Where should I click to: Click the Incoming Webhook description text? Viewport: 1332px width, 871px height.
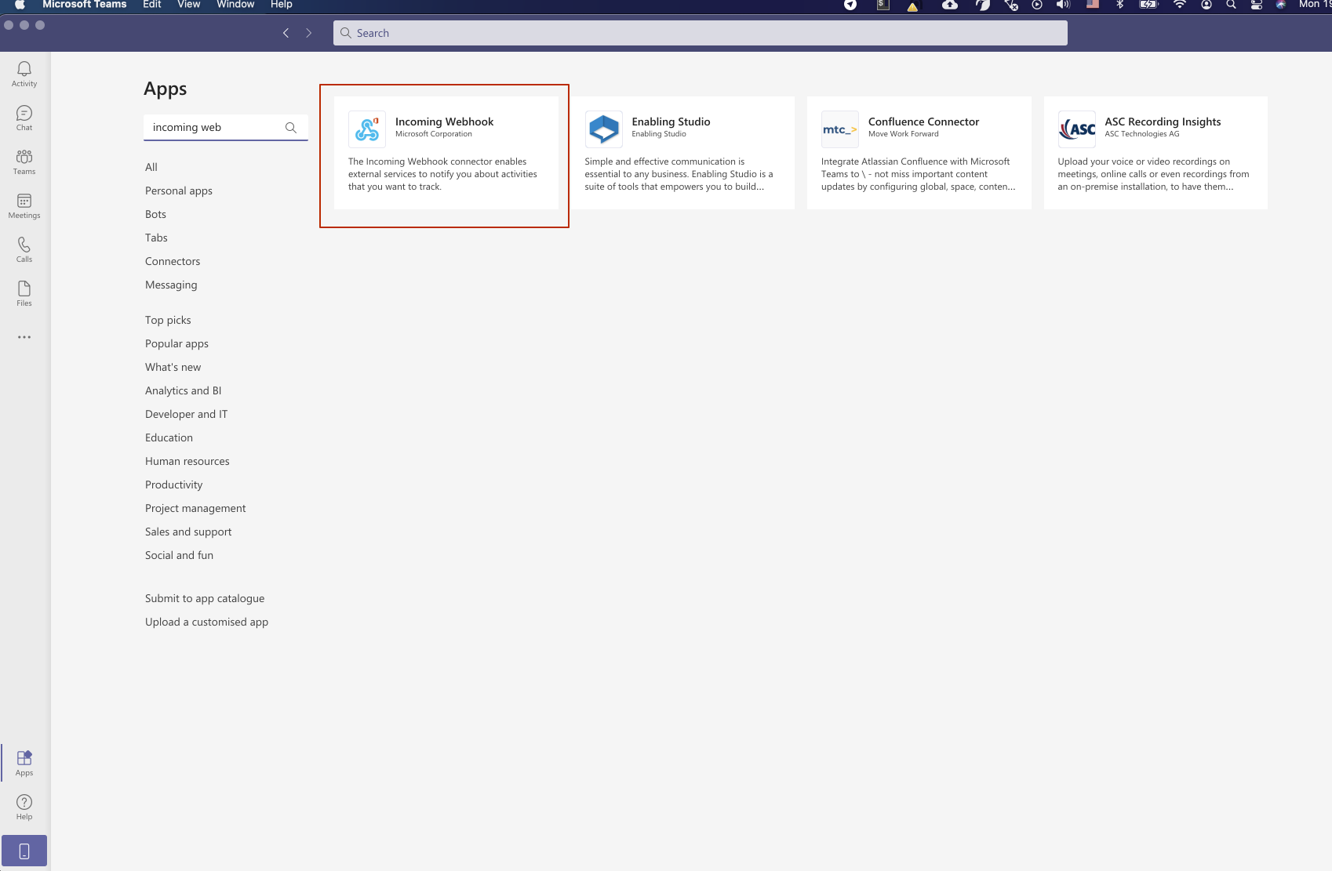pyautogui.click(x=442, y=174)
